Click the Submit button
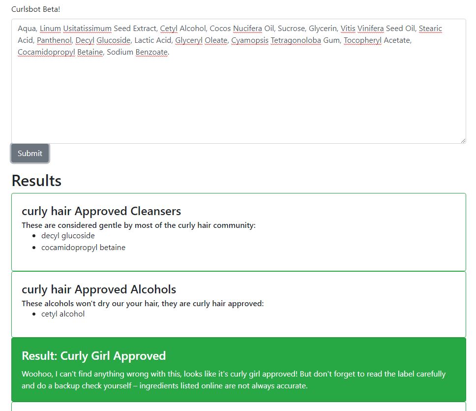The width and height of the screenshot is (476, 411). pyautogui.click(x=30, y=154)
